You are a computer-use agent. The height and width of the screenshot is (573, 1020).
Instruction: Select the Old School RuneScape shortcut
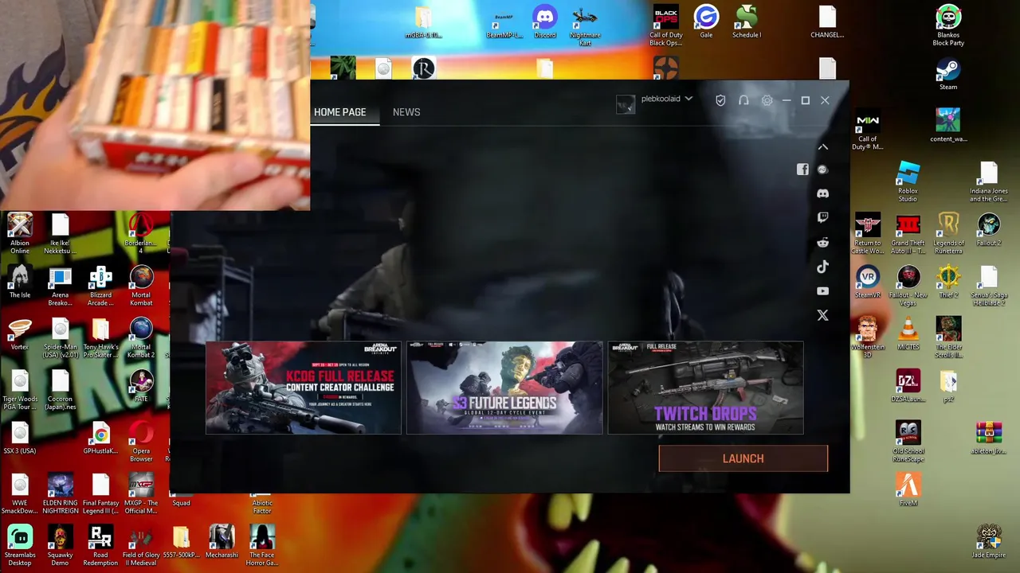click(908, 442)
